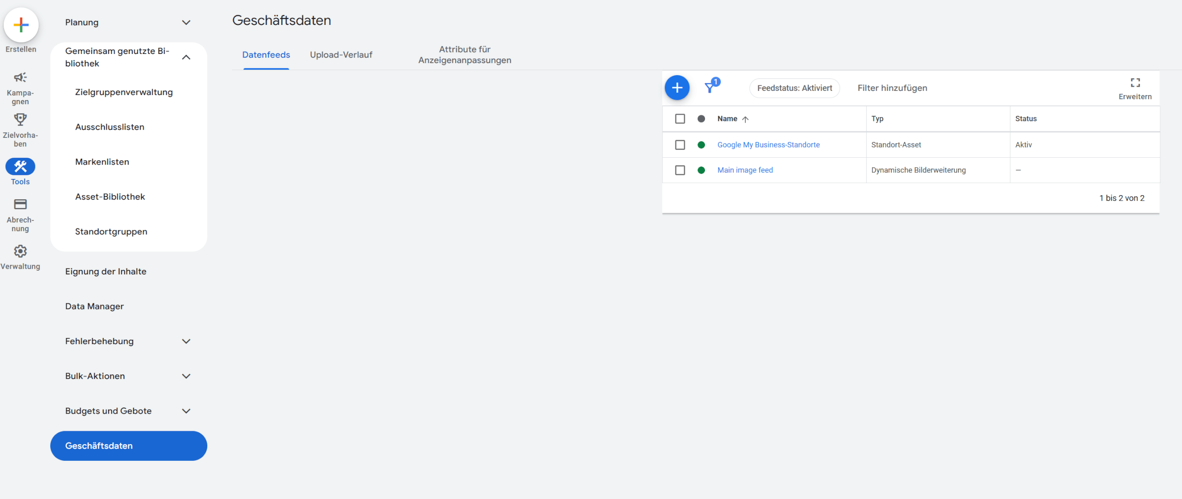Click the filter funnel icon
Screen dimensions: 1182x499
[x=710, y=88]
